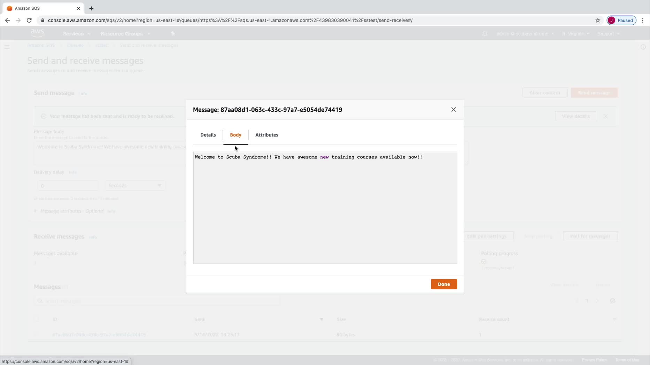Image resolution: width=650 pixels, height=365 pixels.
Task: Expand the Support menu
Action: coord(608,34)
